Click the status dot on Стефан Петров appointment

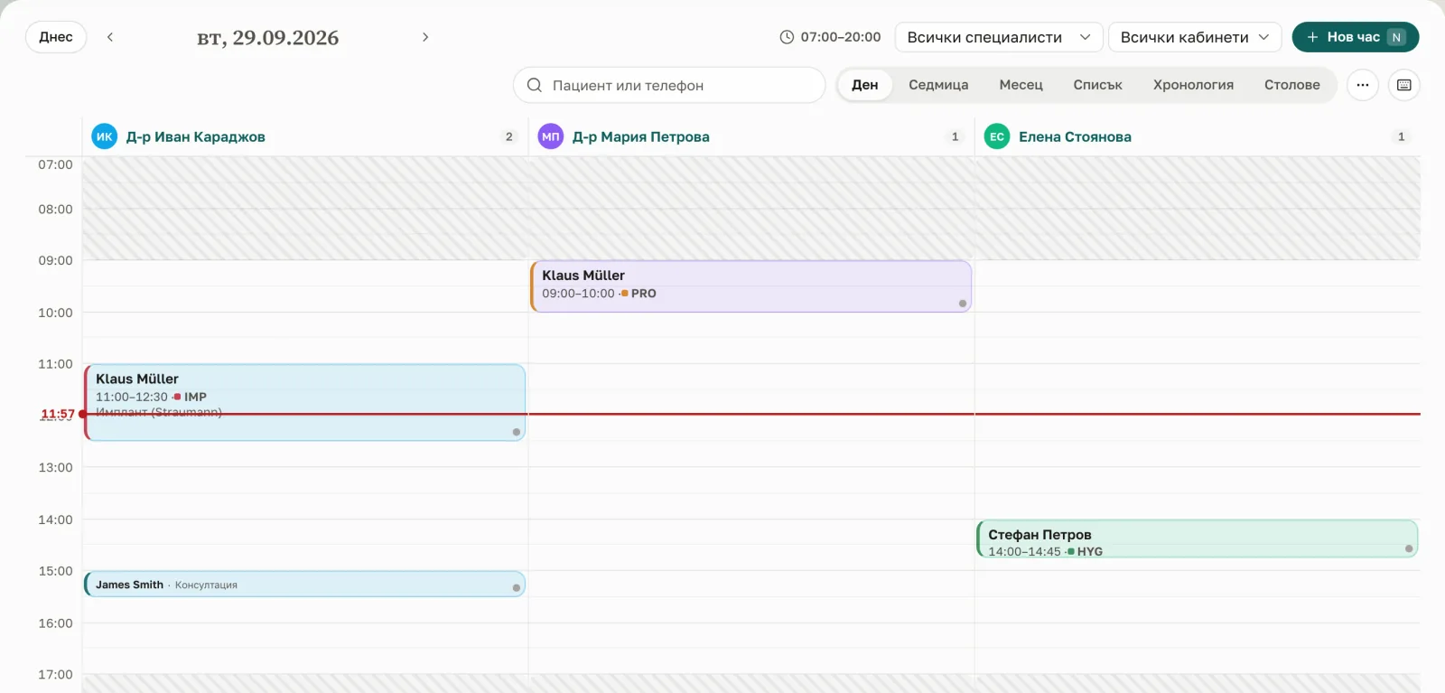(x=1409, y=548)
